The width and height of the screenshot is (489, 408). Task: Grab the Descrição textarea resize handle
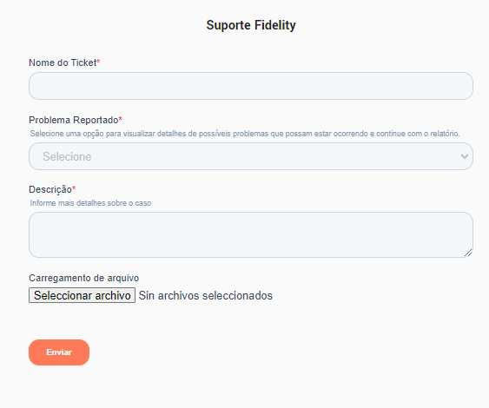[468, 253]
